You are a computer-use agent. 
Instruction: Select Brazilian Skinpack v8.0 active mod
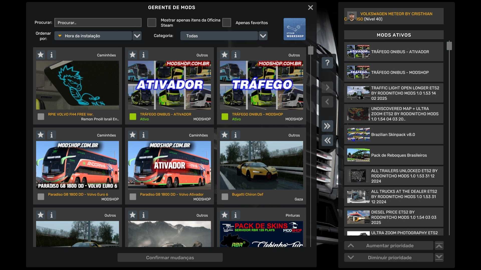[x=394, y=134]
